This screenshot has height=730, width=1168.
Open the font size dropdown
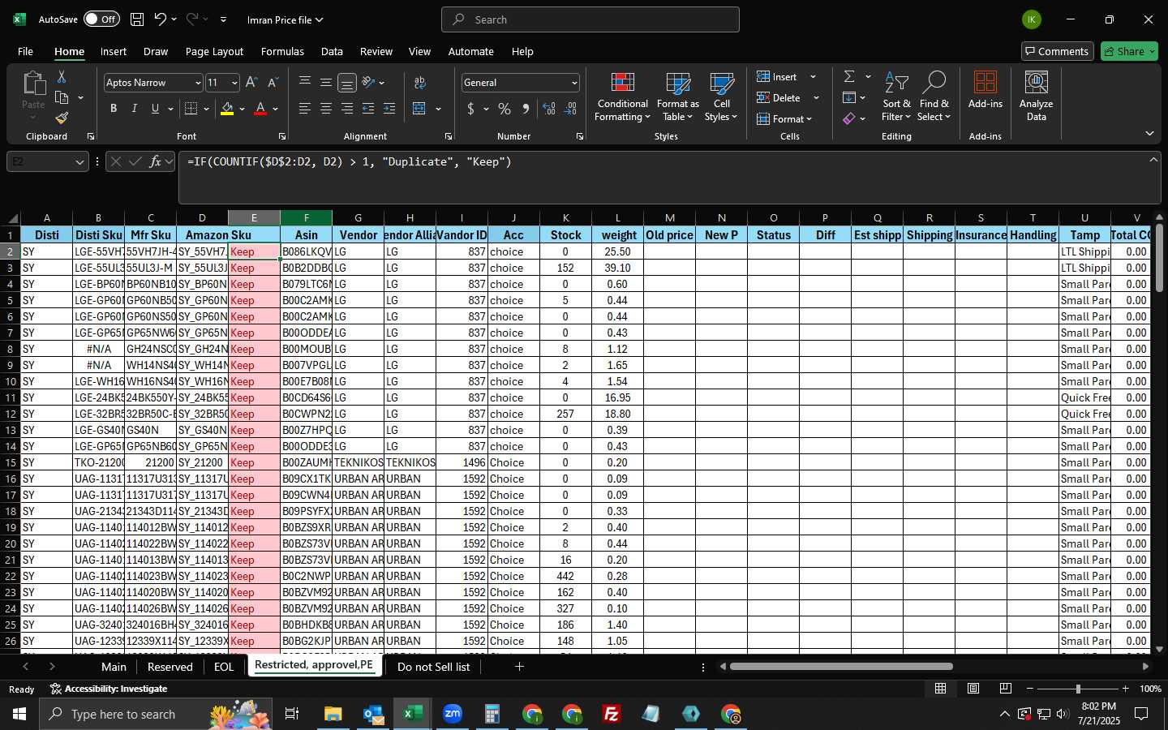tap(234, 83)
